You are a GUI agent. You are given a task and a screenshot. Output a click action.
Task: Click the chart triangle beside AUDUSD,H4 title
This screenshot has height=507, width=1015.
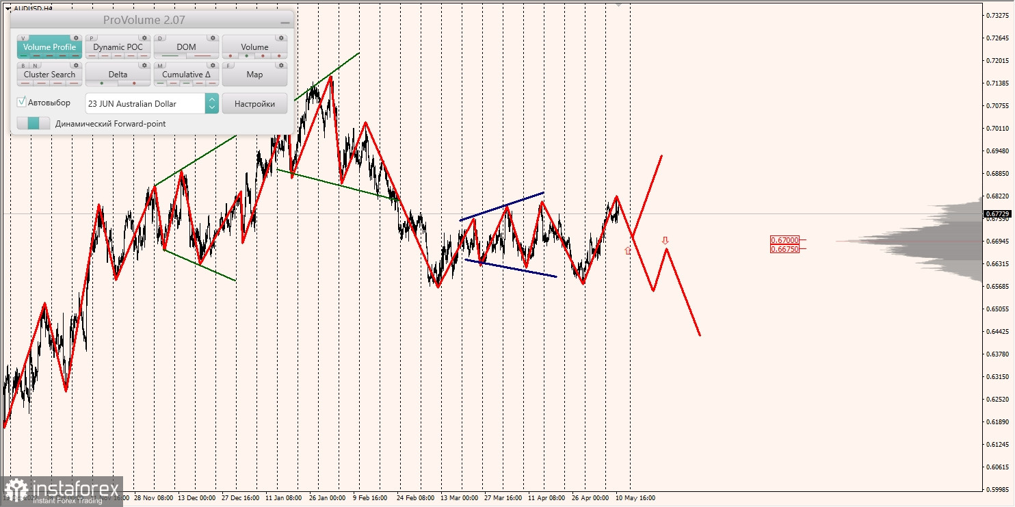(8, 9)
